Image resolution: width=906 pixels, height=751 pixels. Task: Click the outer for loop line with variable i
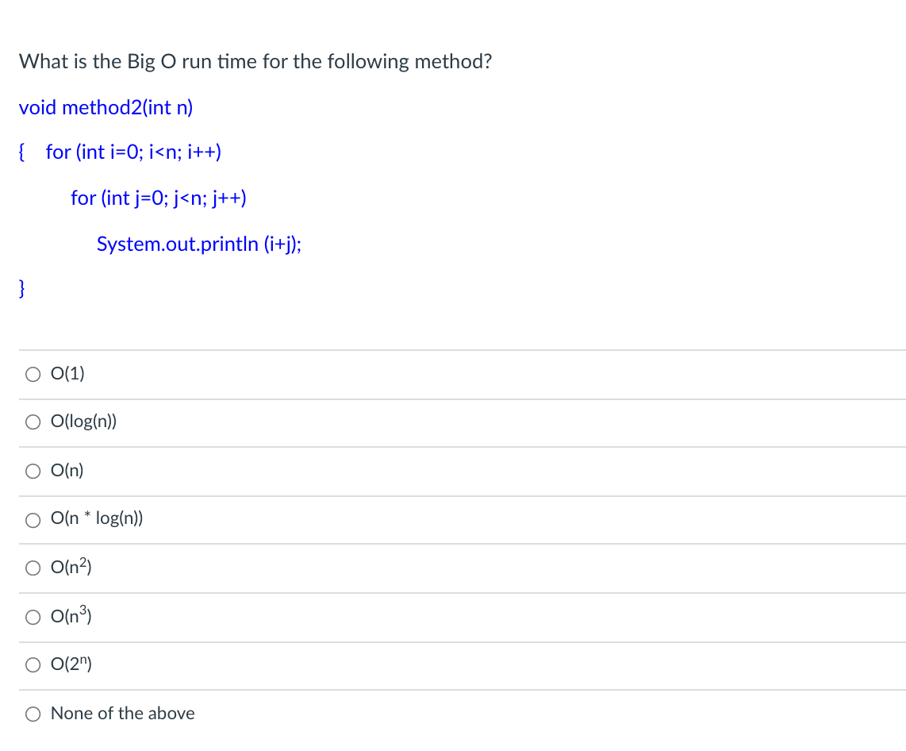(133, 152)
